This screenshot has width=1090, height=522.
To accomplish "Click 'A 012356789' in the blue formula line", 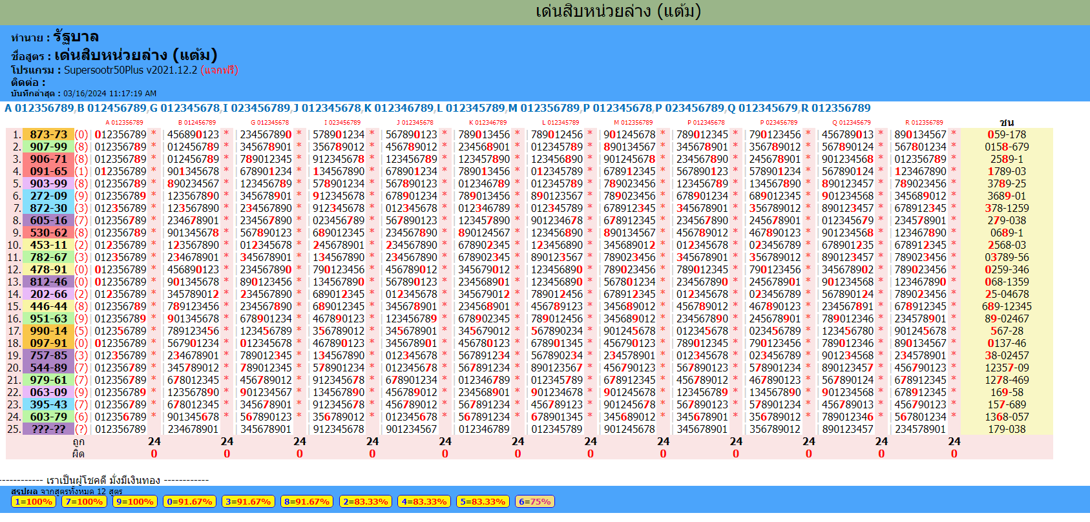I will [39, 108].
